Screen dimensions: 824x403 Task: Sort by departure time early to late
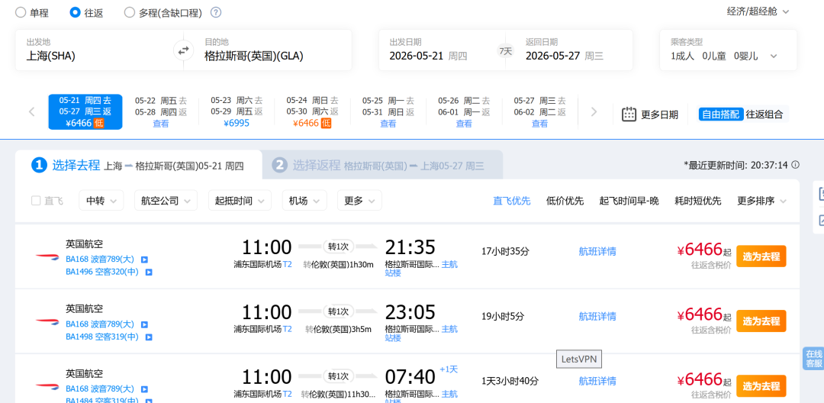629,201
